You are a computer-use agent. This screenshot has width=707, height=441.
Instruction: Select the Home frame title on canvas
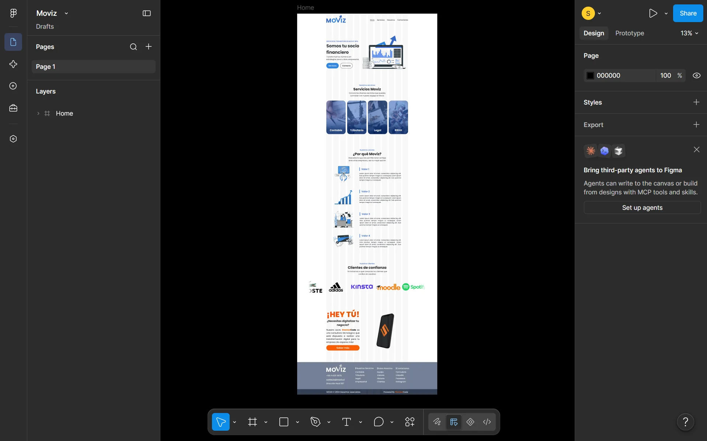306,7
